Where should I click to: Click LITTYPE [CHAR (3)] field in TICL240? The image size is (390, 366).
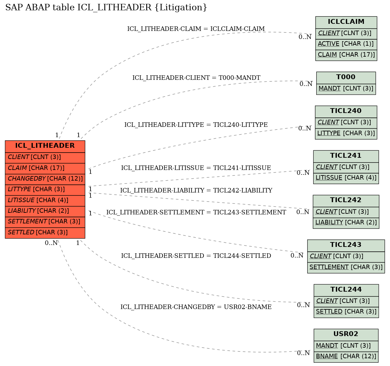346,133
